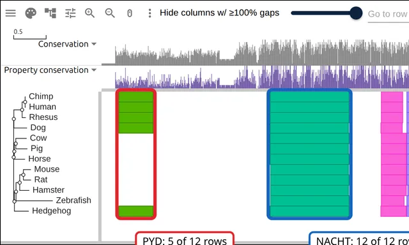Viewport: 409px width, 245px height.
Task: Open the three-dot more options menu
Action: pyautogui.click(x=150, y=13)
